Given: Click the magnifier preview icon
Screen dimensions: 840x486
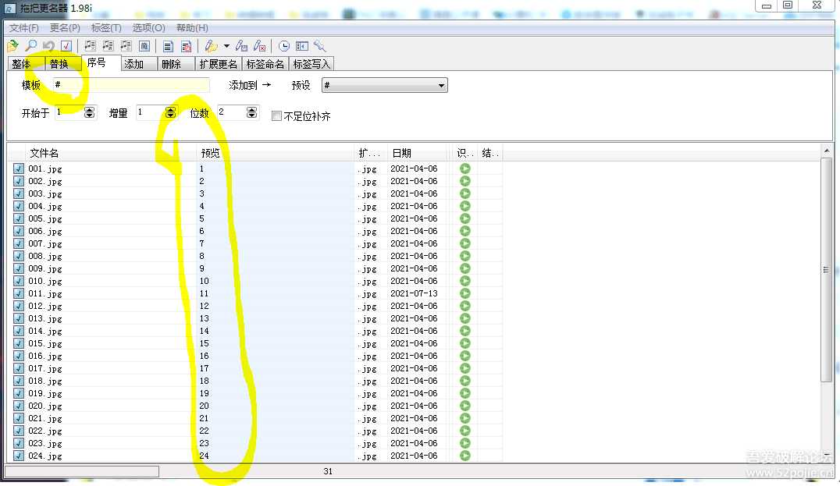Looking at the screenshot, I should coord(31,46).
